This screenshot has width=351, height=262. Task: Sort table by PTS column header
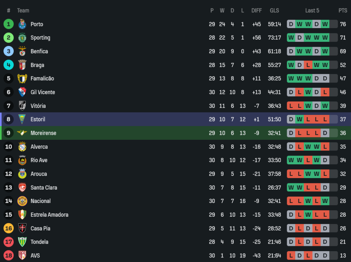(x=343, y=11)
